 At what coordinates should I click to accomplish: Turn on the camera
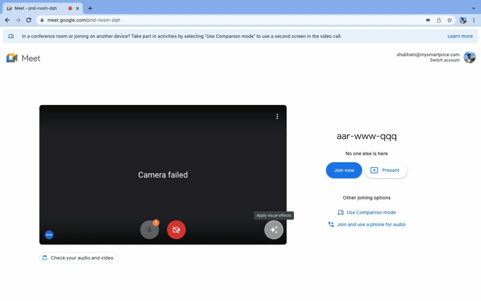(176, 230)
